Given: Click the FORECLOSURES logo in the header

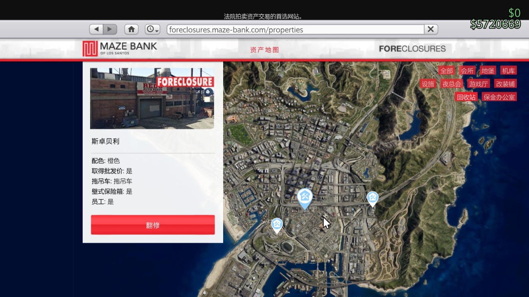Looking at the screenshot, I should coord(412,49).
